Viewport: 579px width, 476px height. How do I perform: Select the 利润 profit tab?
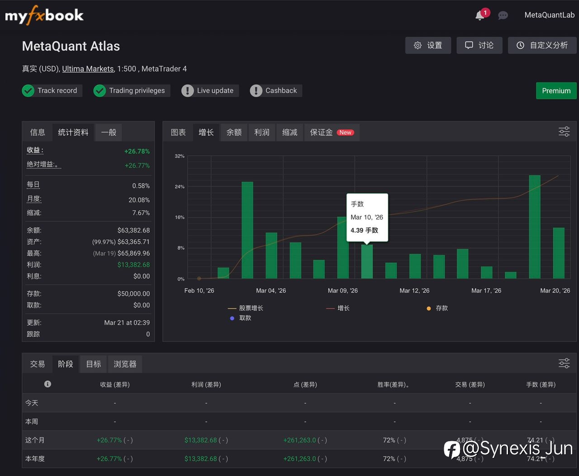click(x=262, y=133)
